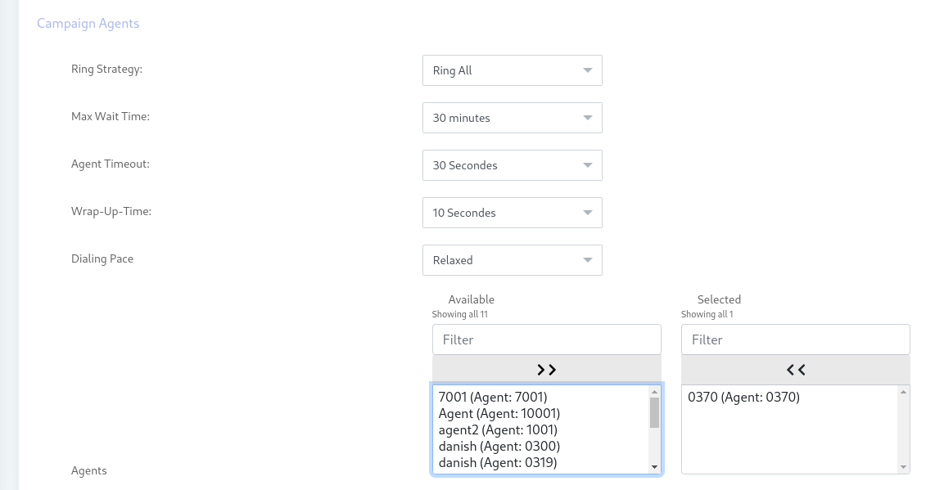Click the Available list scrollbar thumb

pos(654,412)
